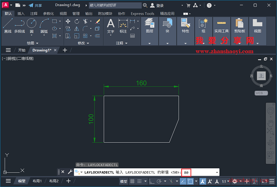Click the Erase tool icon

pos(97,21)
